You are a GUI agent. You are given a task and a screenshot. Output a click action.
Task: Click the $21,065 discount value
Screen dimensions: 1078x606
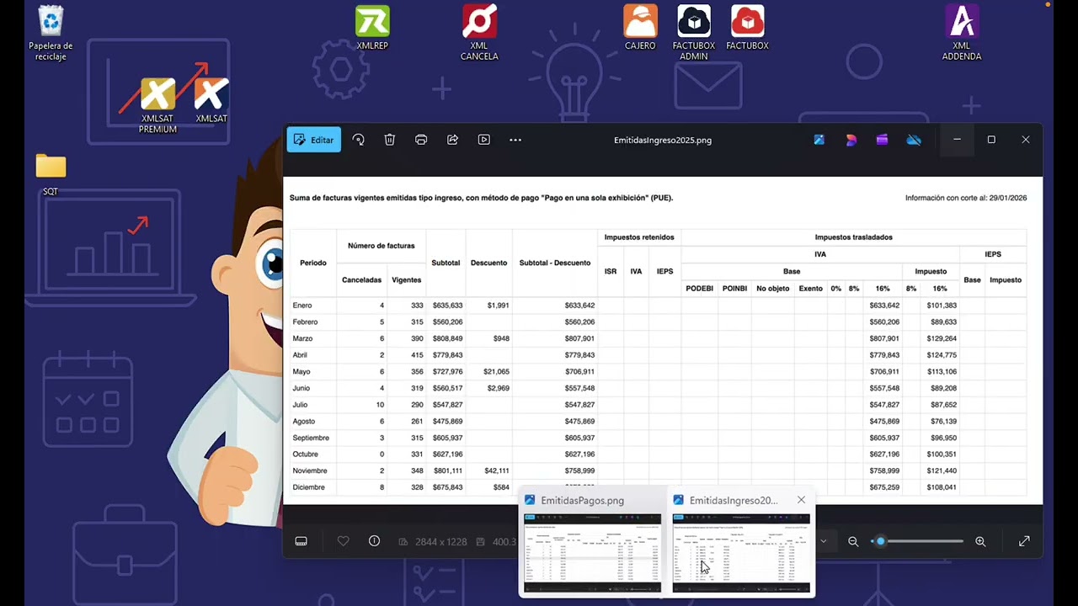pyautogui.click(x=496, y=371)
